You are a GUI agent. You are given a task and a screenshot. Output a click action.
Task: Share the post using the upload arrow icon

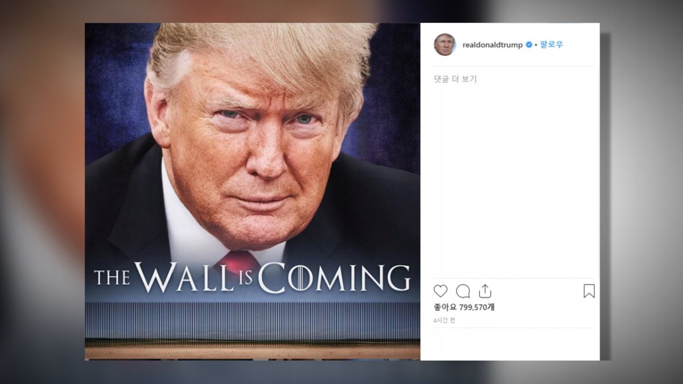(x=485, y=291)
